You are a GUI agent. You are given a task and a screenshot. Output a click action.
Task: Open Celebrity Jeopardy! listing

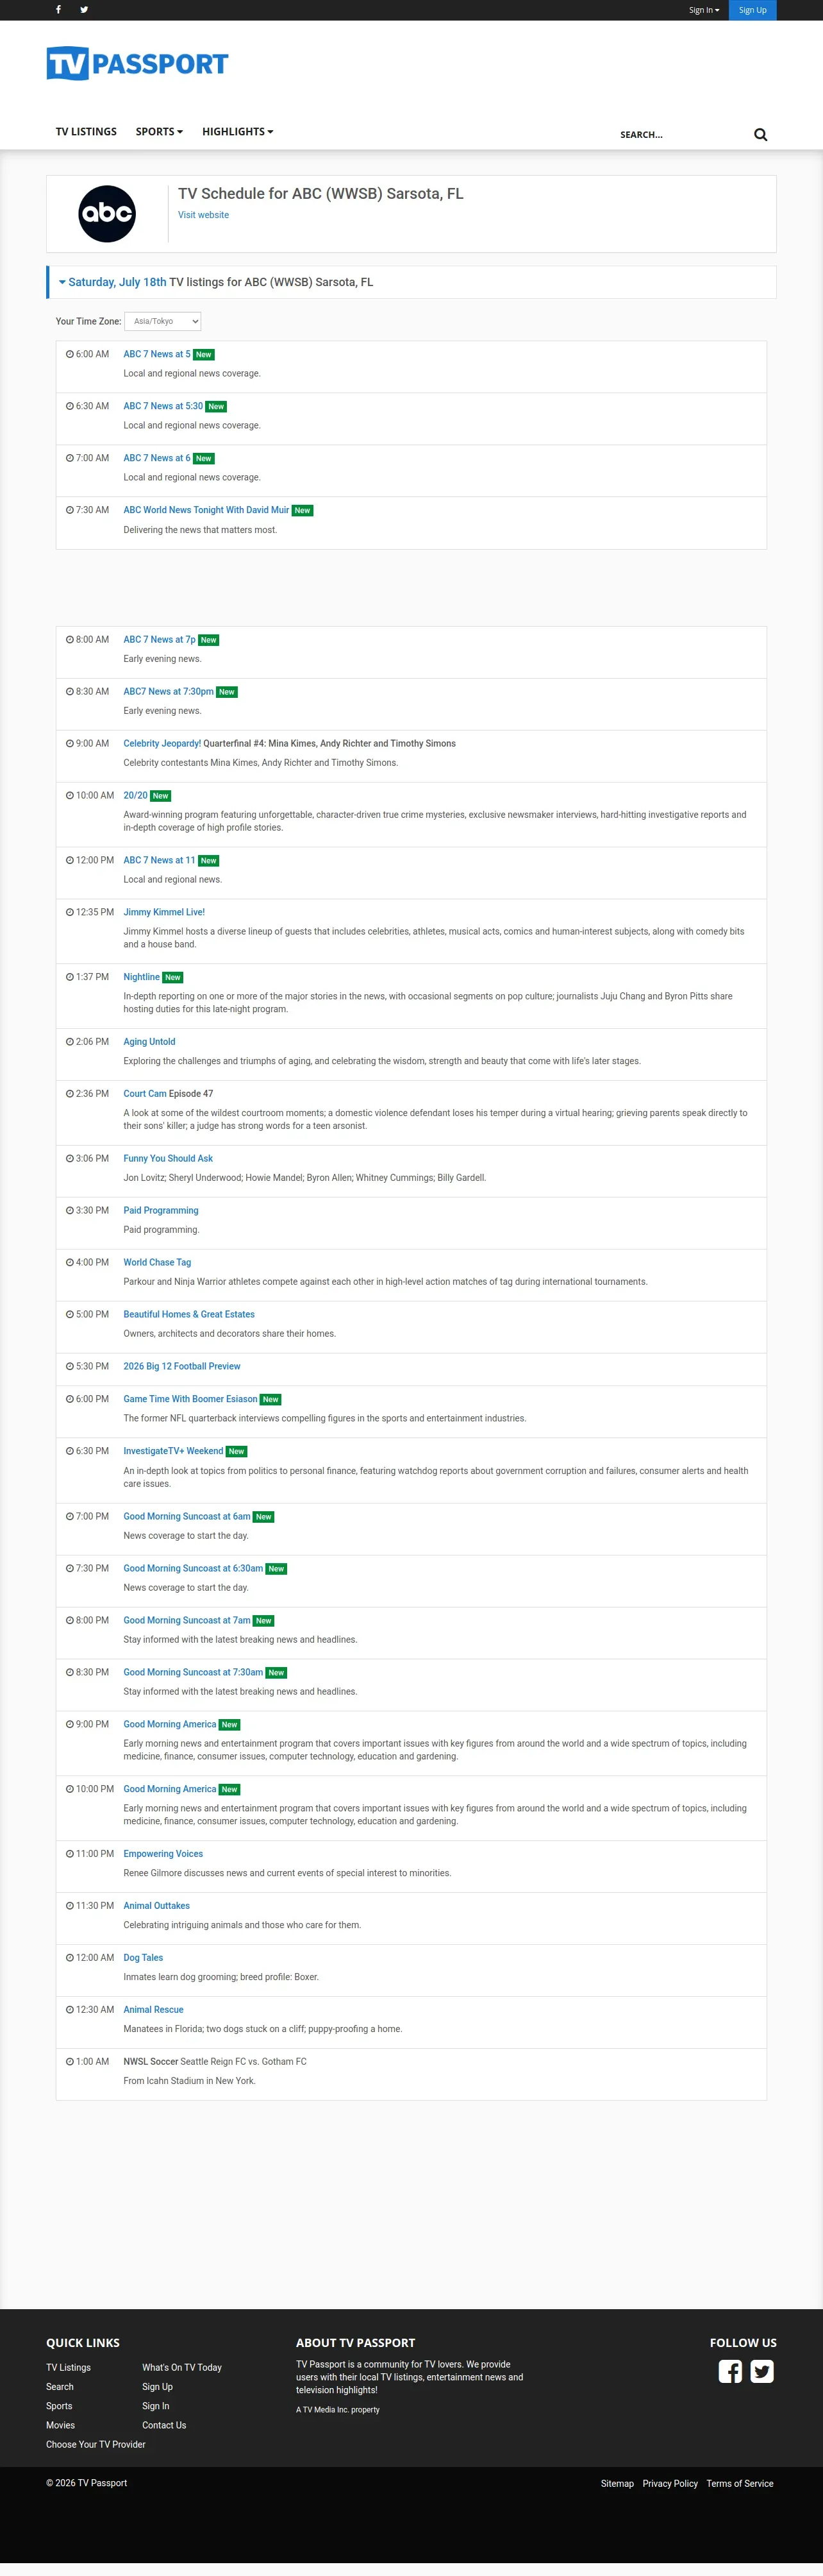coord(162,744)
